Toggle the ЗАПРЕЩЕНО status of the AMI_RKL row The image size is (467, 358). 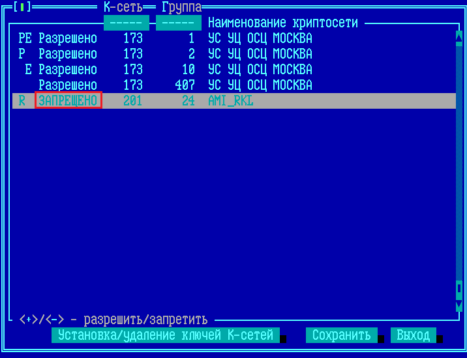[x=68, y=101]
